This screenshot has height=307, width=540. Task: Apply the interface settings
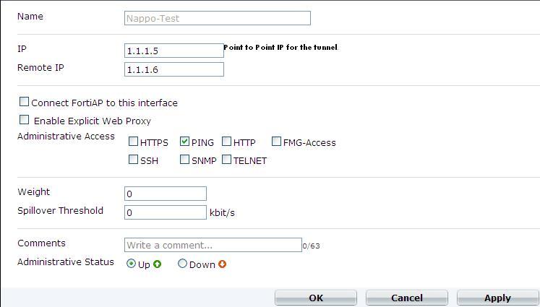(x=497, y=298)
